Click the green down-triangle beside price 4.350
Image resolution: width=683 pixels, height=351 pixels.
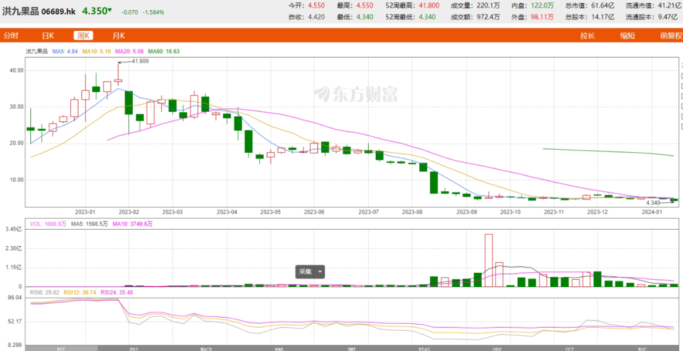[109, 11]
